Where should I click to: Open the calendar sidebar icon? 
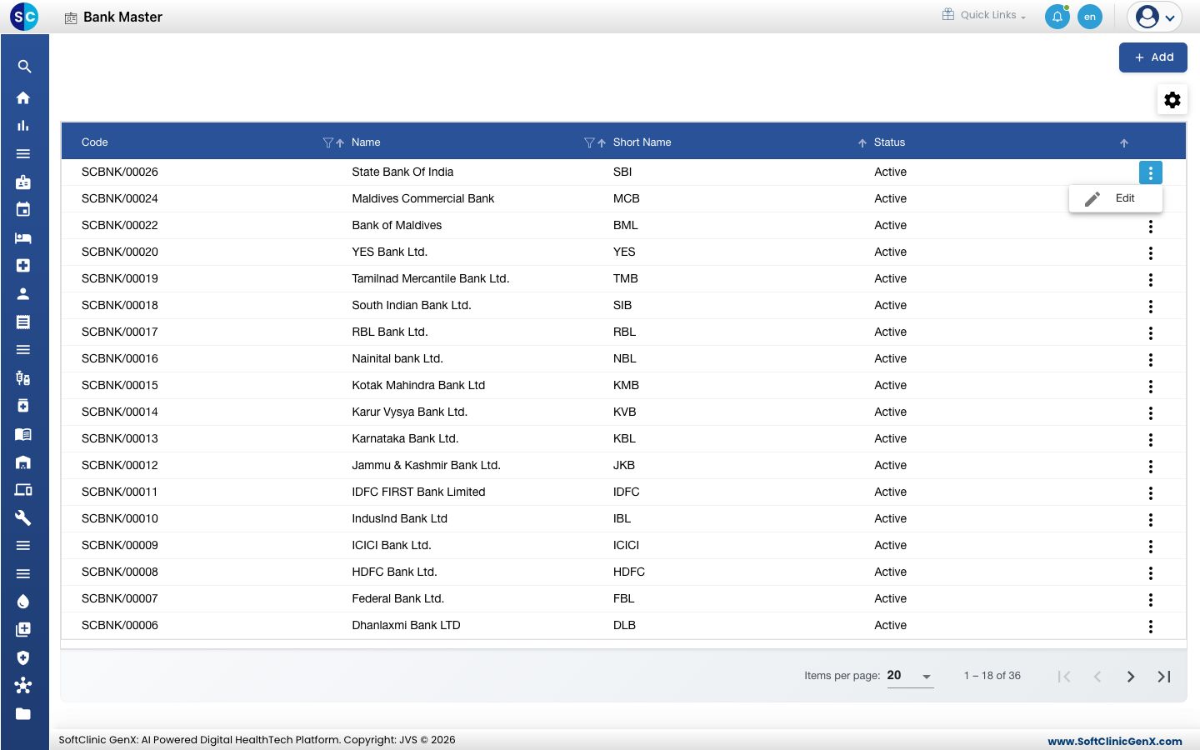point(23,209)
